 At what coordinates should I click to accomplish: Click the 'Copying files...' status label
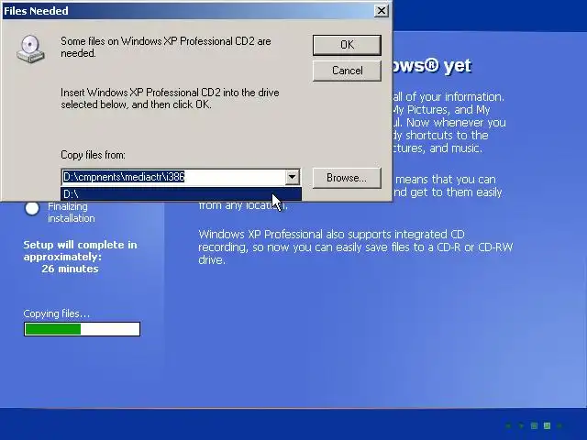(57, 313)
